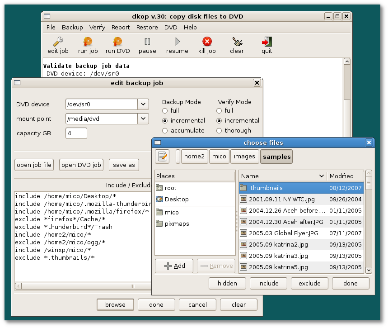Click the exclude button
Screen dimensions: 388x328
(309, 283)
